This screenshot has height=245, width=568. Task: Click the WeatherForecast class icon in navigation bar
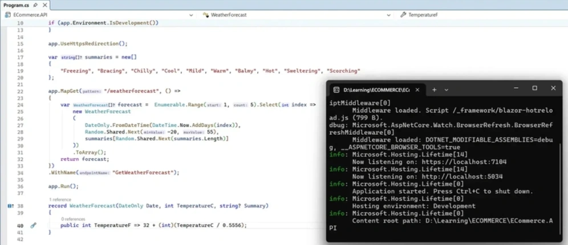[x=206, y=15]
